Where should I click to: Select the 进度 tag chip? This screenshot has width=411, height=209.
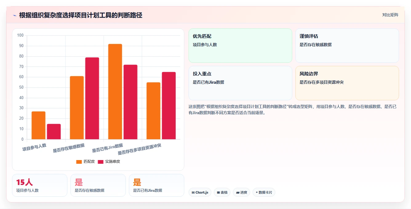pos(241,192)
